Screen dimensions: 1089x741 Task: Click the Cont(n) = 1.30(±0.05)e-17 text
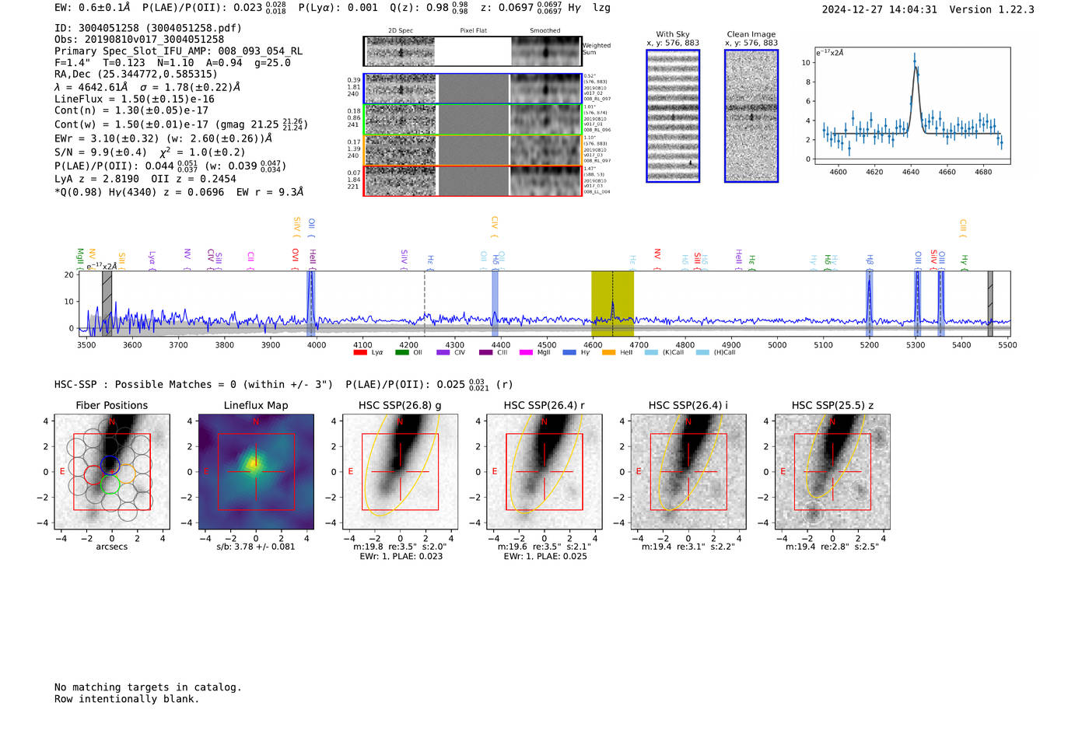[131, 110]
